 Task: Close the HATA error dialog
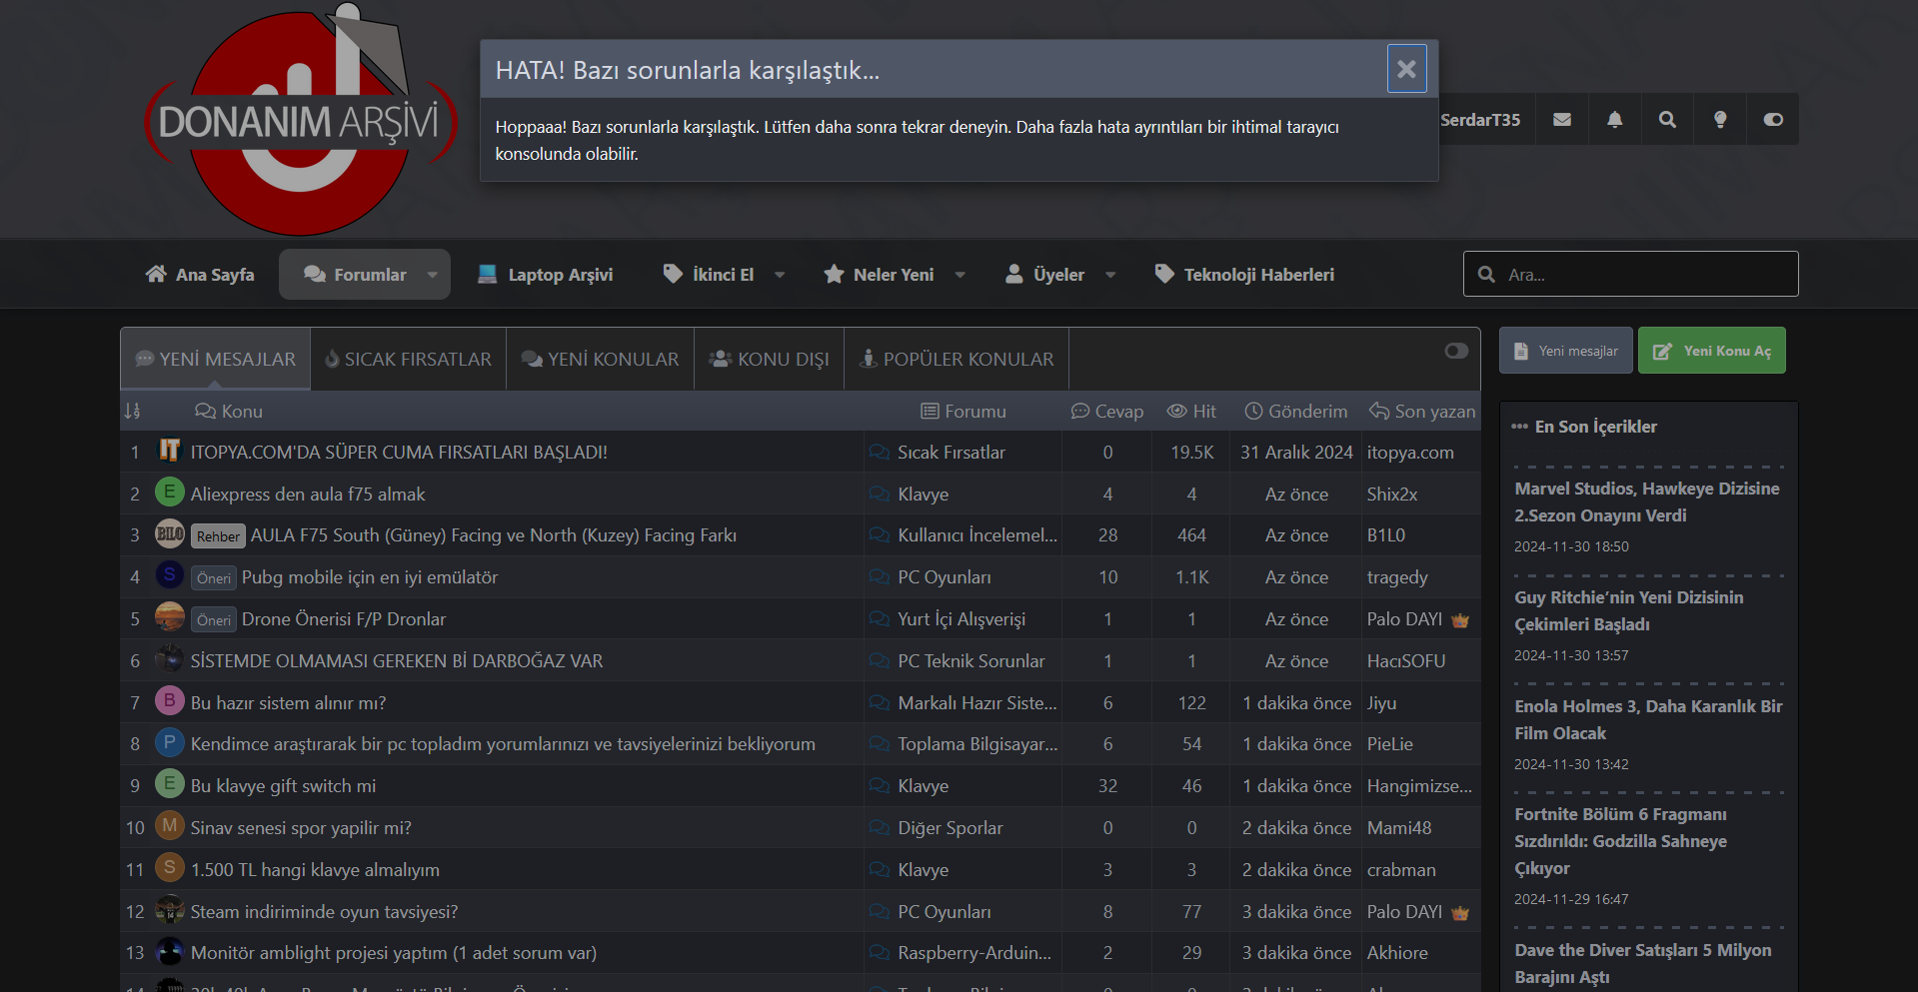click(x=1406, y=69)
